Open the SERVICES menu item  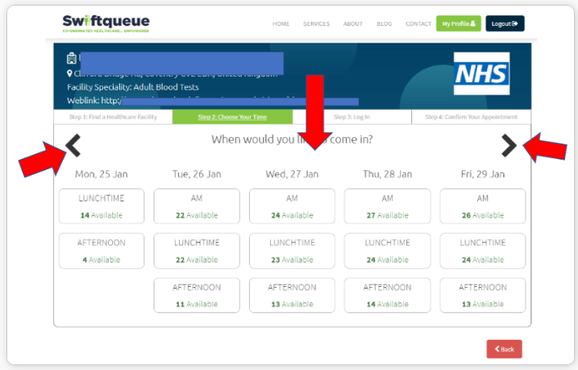pos(316,24)
